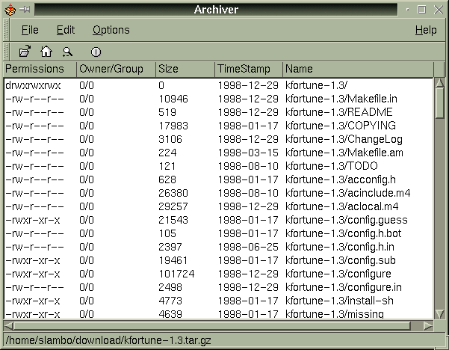This screenshot has width=449, height=350.
Task: Click the window menu icon in title bar
Action: (x=10, y=9)
